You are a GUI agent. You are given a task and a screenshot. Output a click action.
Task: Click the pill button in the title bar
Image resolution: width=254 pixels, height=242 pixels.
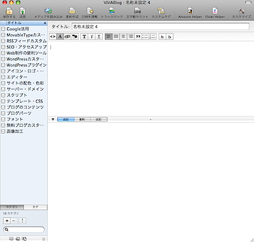(x=248, y=3)
